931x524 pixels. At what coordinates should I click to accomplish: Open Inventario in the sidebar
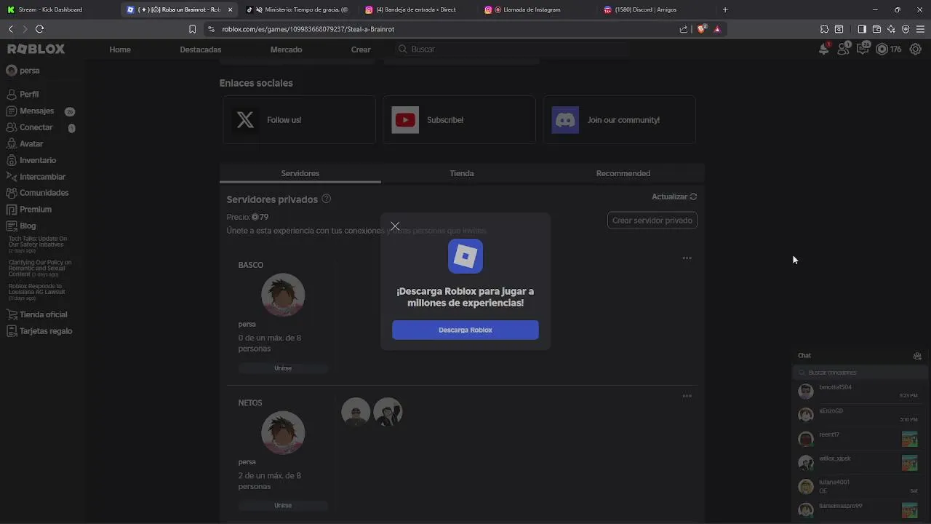coord(31,160)
